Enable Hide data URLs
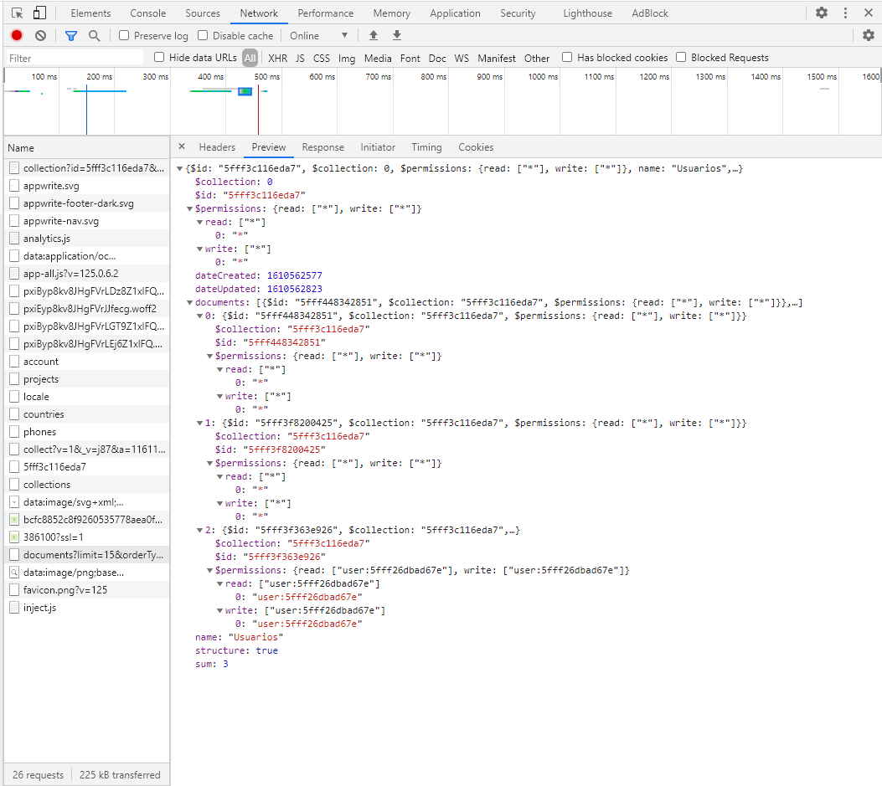The width and height of the screenshot is (882, 786). pos(158,57)
